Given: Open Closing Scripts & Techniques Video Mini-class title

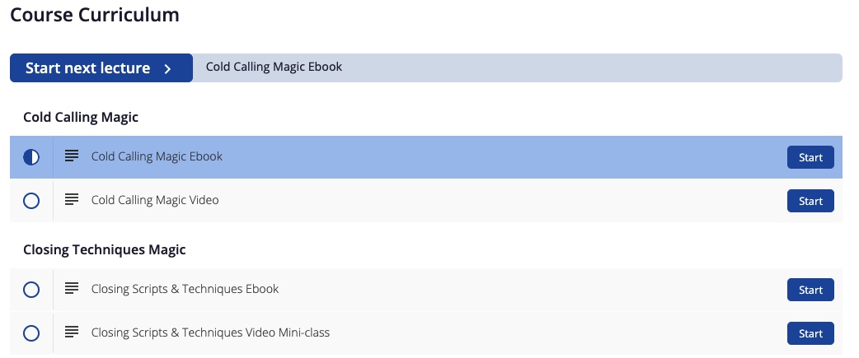Looking at the screenshot, I should click(210, 332).
